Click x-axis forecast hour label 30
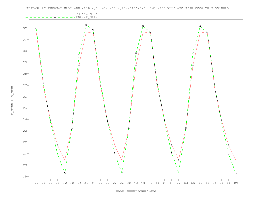The image size is (257, 199). (x=107, y=183)
